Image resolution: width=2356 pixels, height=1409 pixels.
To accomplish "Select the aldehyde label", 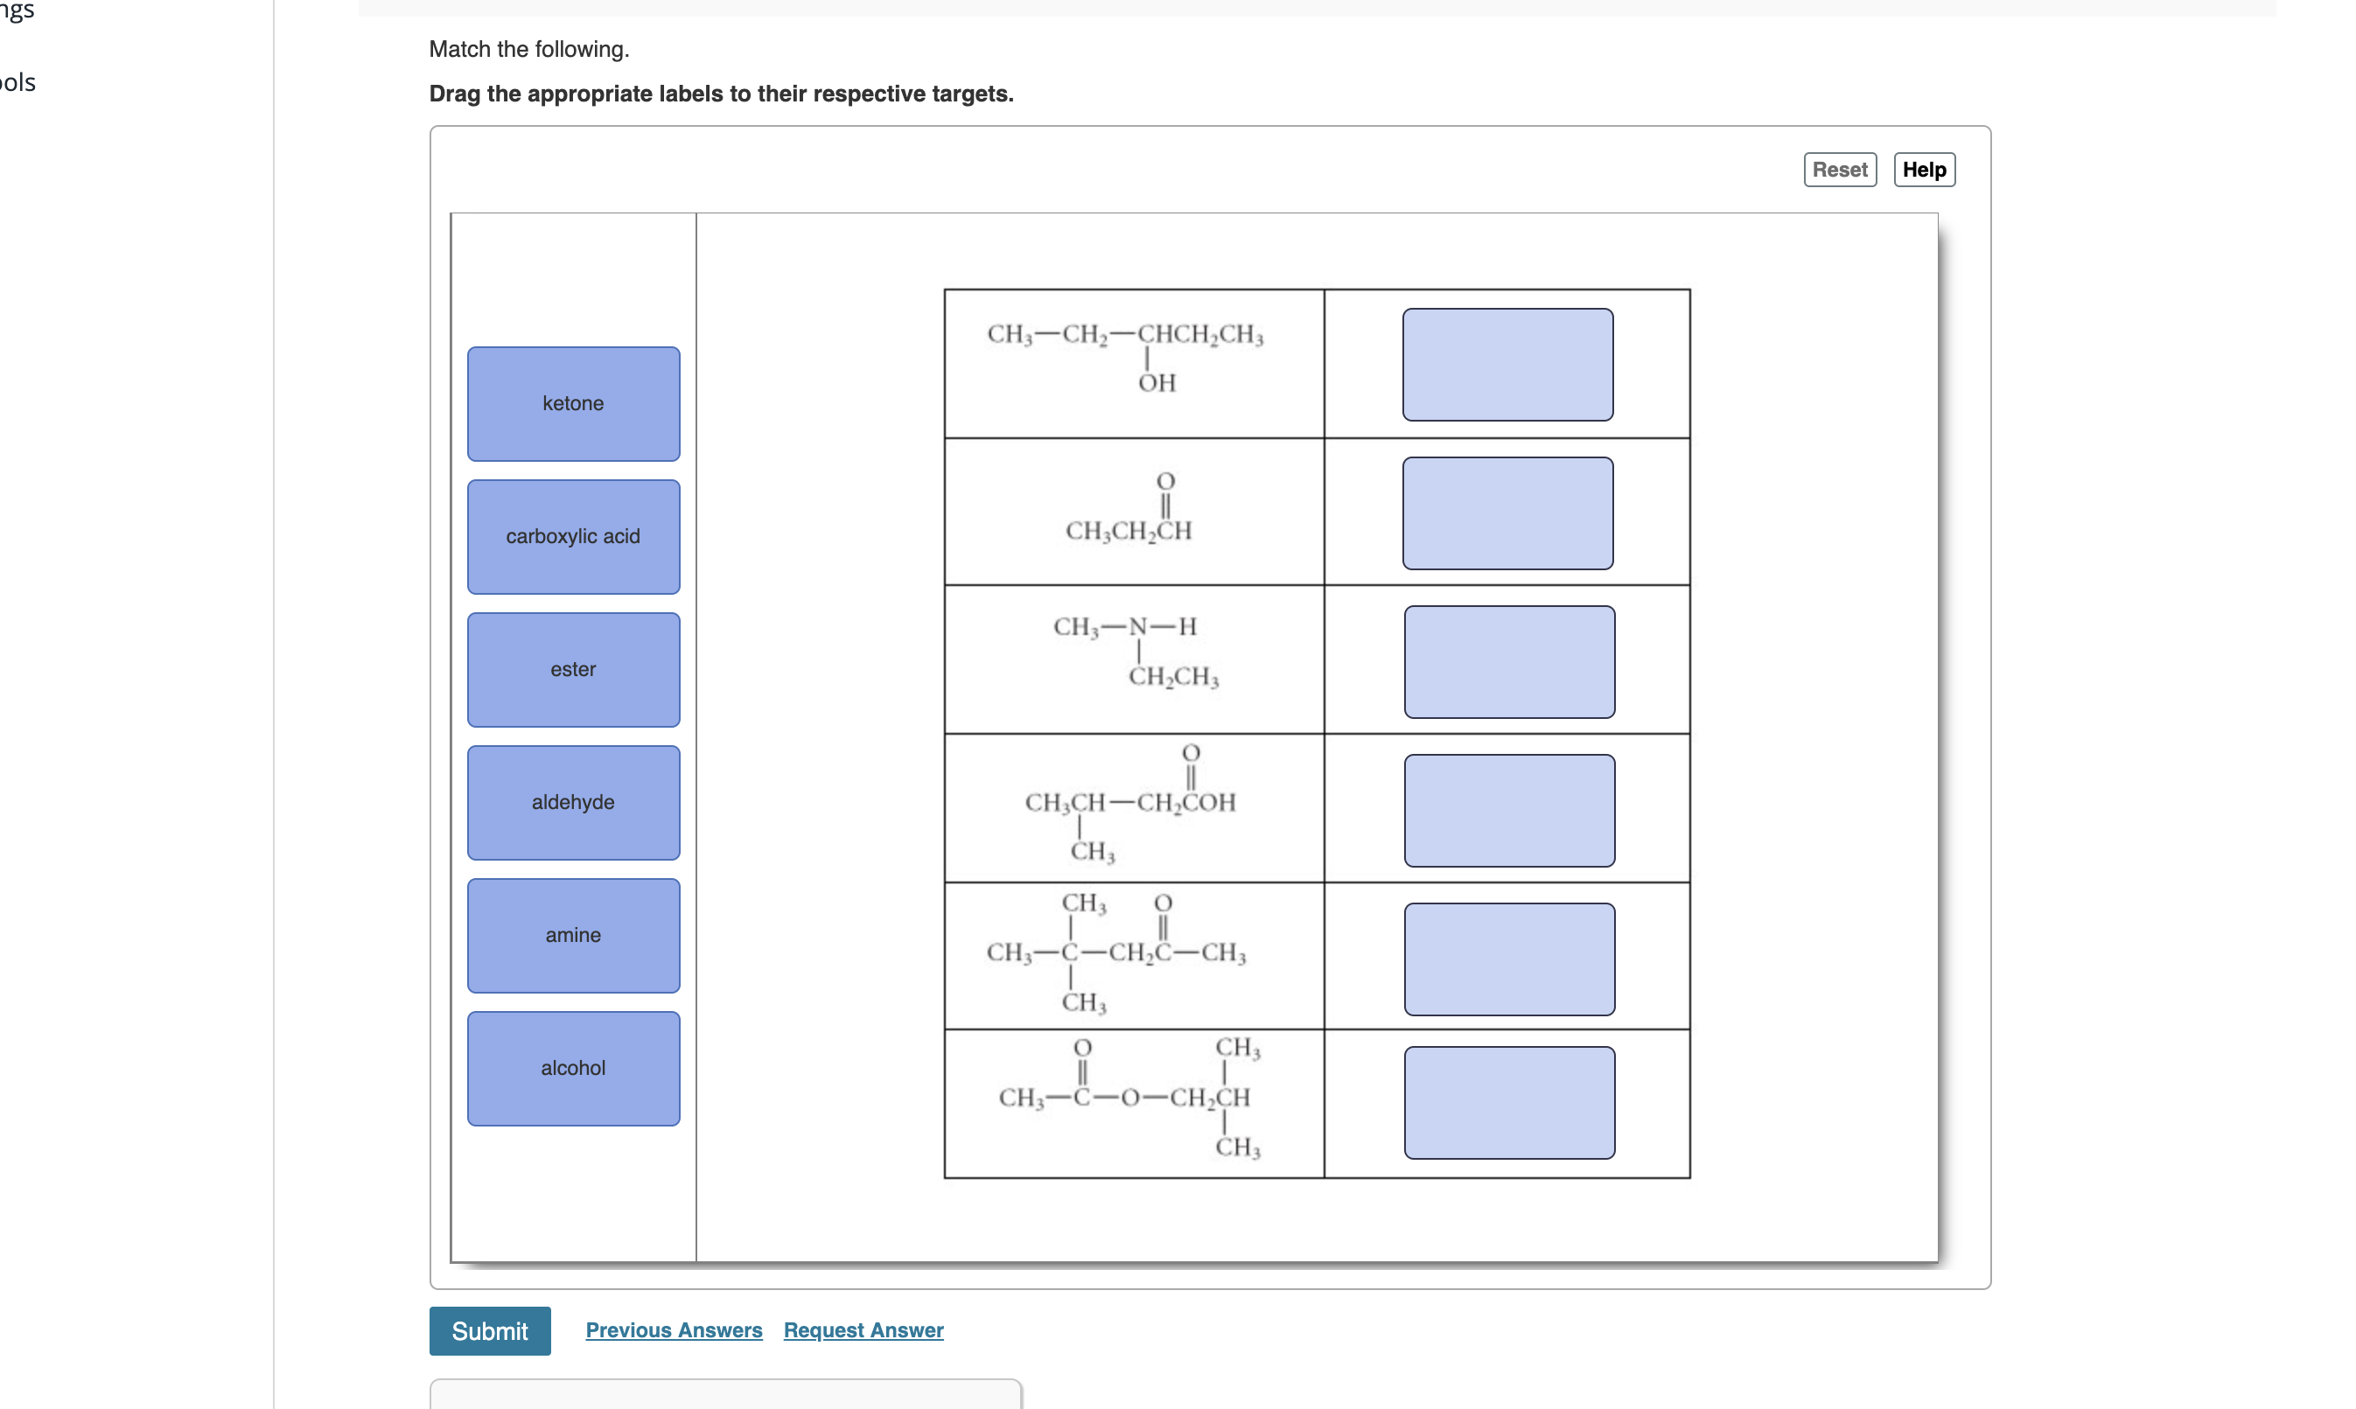I will pos(573,801).
